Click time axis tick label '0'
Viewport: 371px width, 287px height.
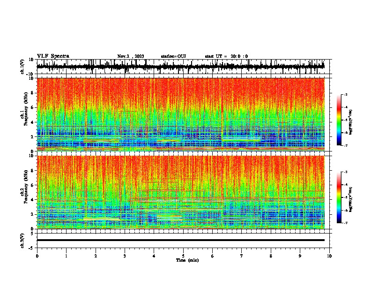pos(37,256)
